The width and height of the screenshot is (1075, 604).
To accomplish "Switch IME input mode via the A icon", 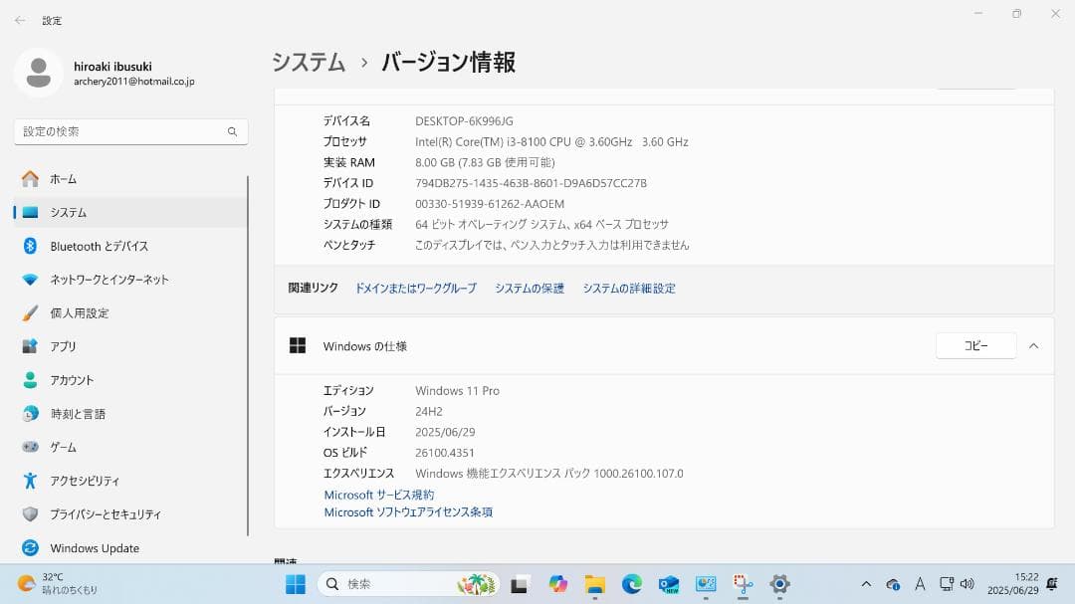I will tap(920, 585).
